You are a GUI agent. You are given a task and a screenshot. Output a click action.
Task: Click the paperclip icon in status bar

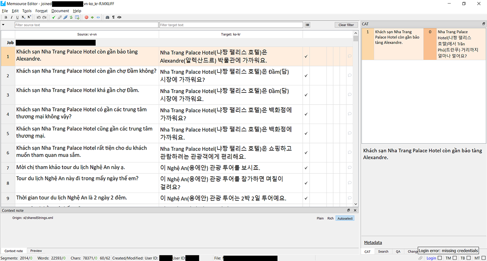[x=420, y=258]
